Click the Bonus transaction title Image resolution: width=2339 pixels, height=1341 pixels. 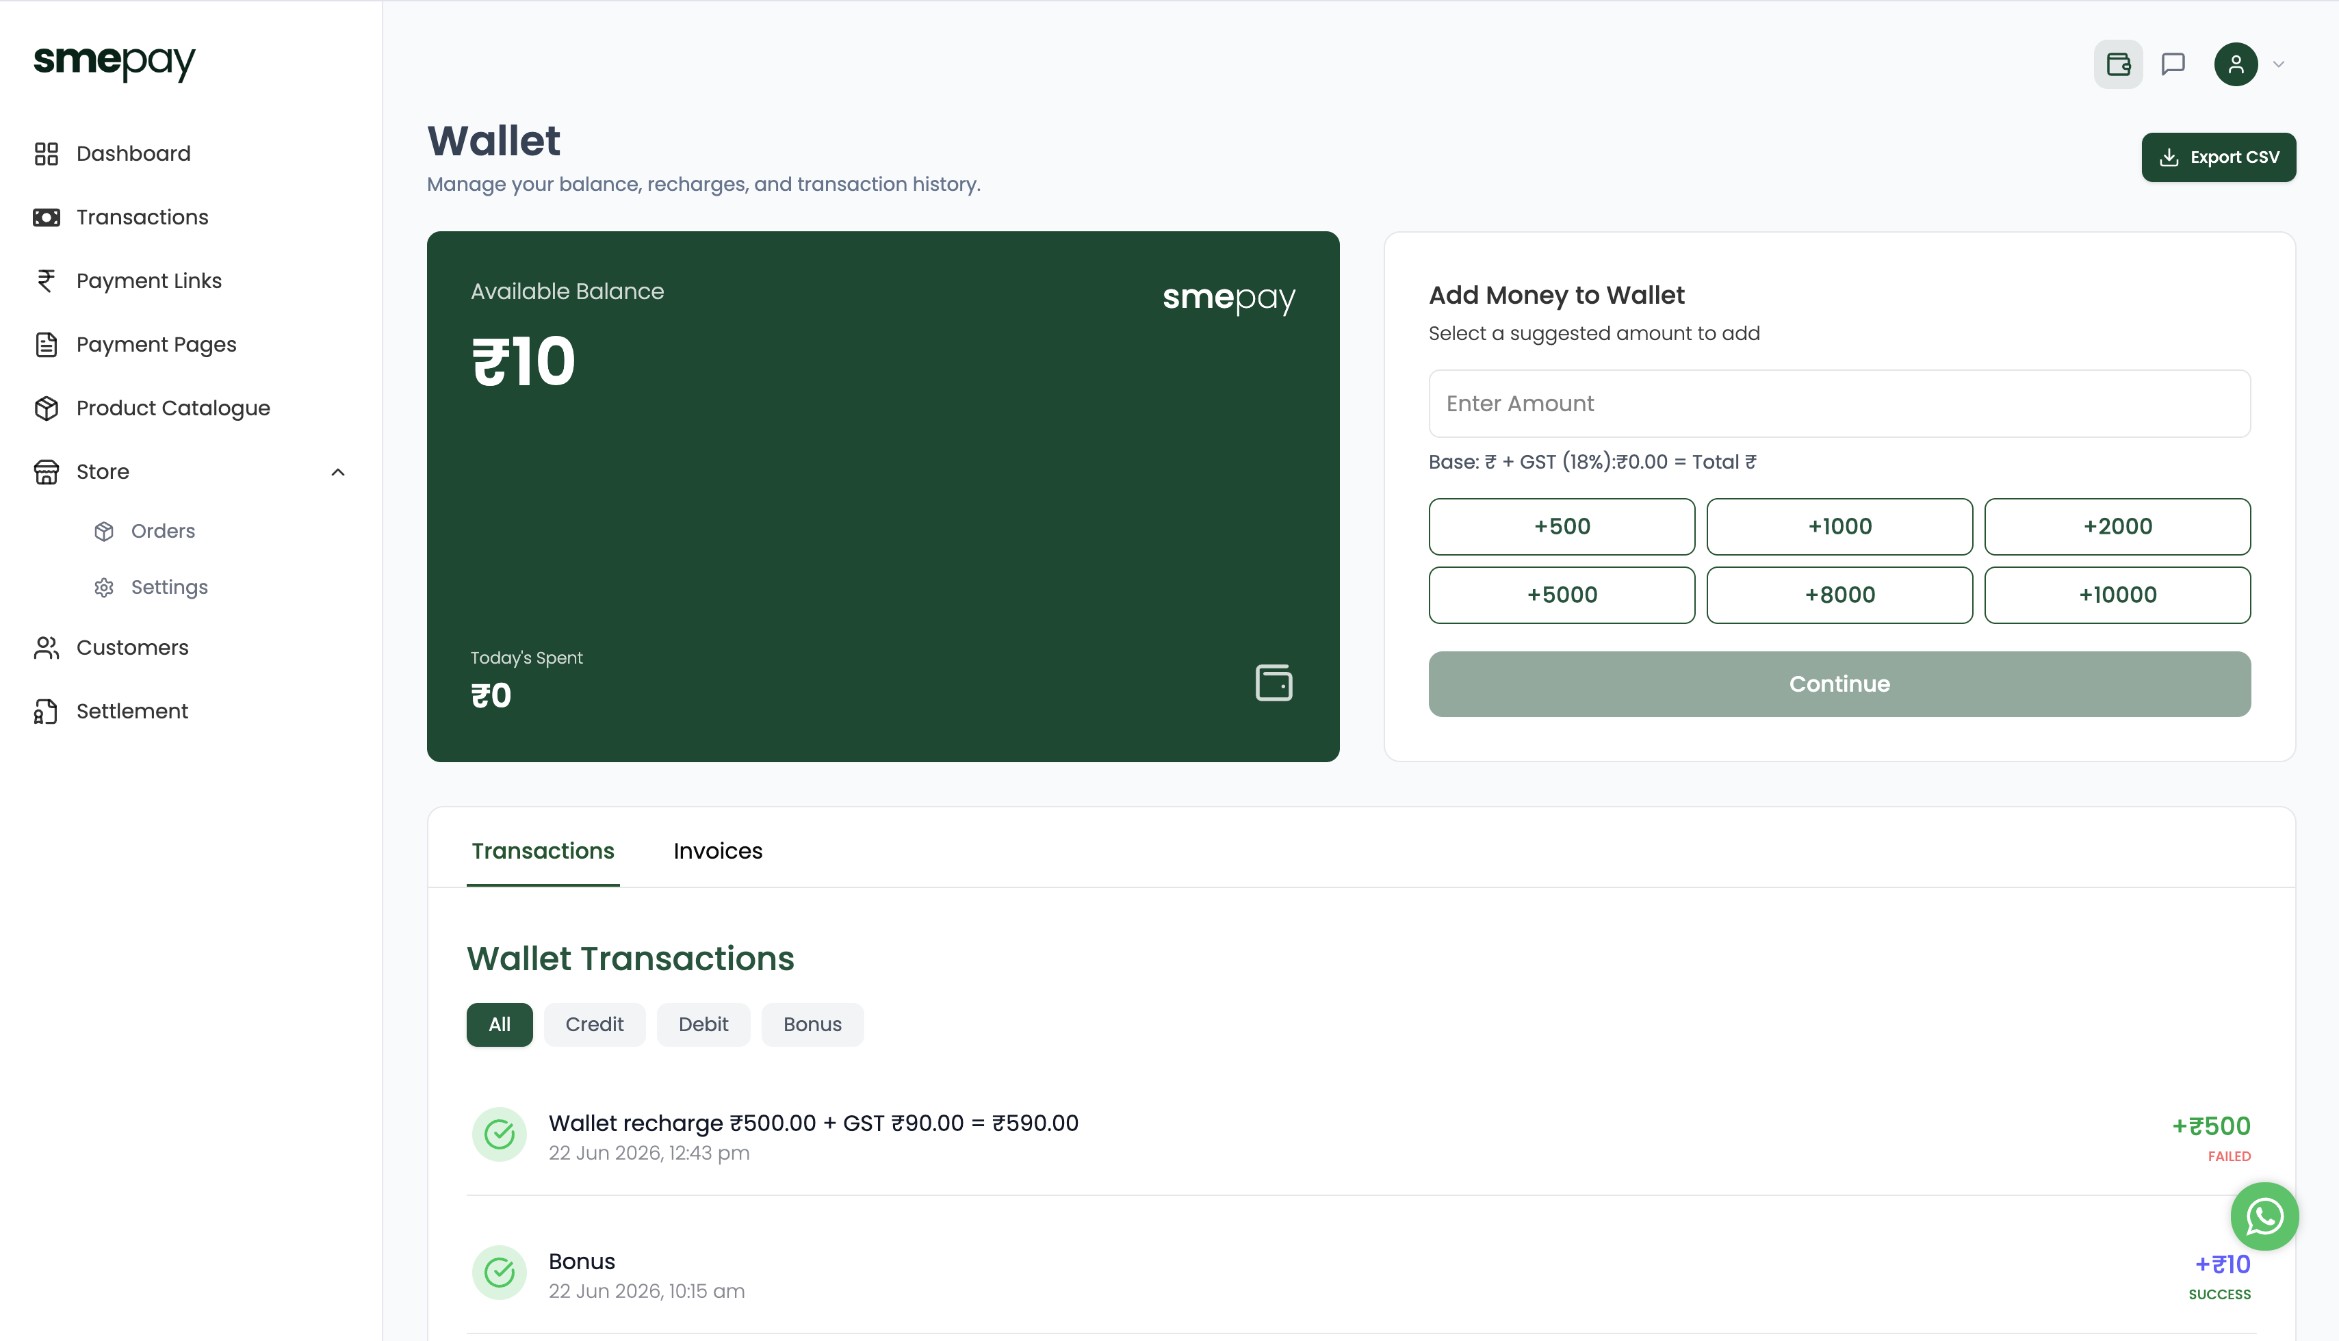(x=581, y=1262)
